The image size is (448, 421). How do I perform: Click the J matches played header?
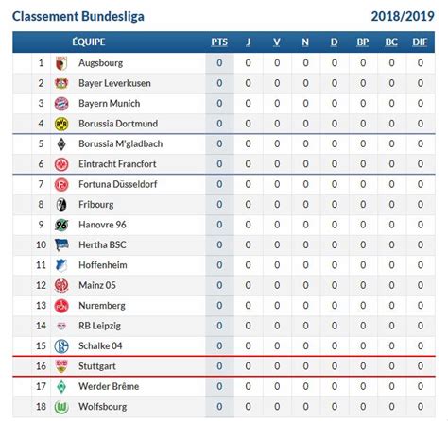248,42
